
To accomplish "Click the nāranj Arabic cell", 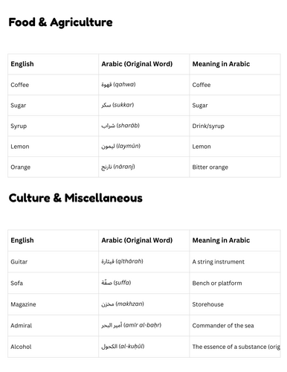I will coord(144,167).
